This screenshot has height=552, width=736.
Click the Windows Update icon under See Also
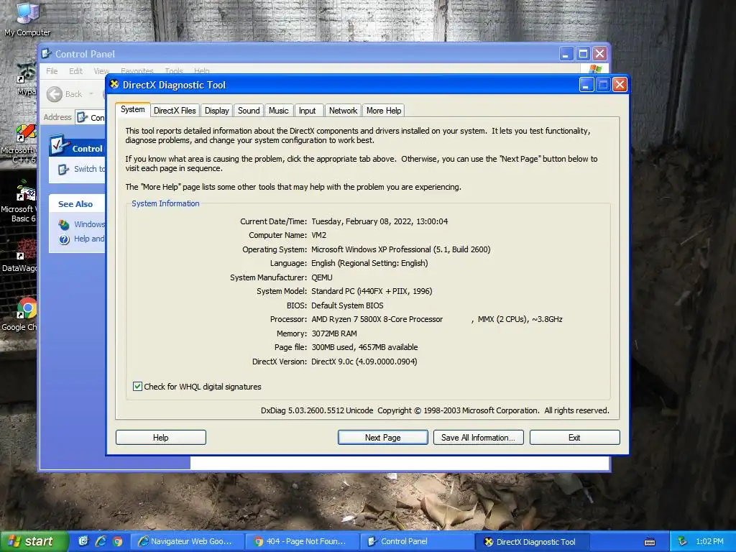(64, 224)
